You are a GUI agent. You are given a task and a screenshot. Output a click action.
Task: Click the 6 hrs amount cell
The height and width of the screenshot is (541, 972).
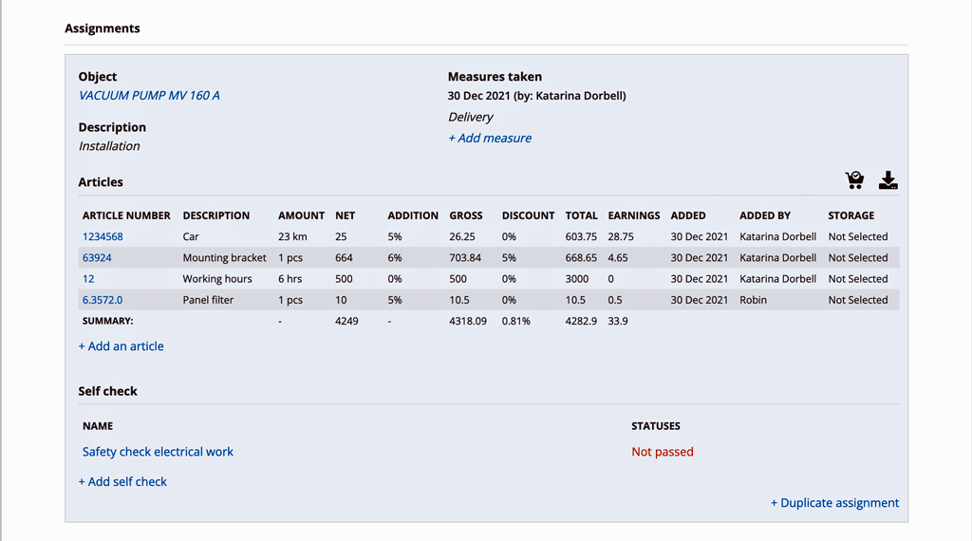pos(290,279)
